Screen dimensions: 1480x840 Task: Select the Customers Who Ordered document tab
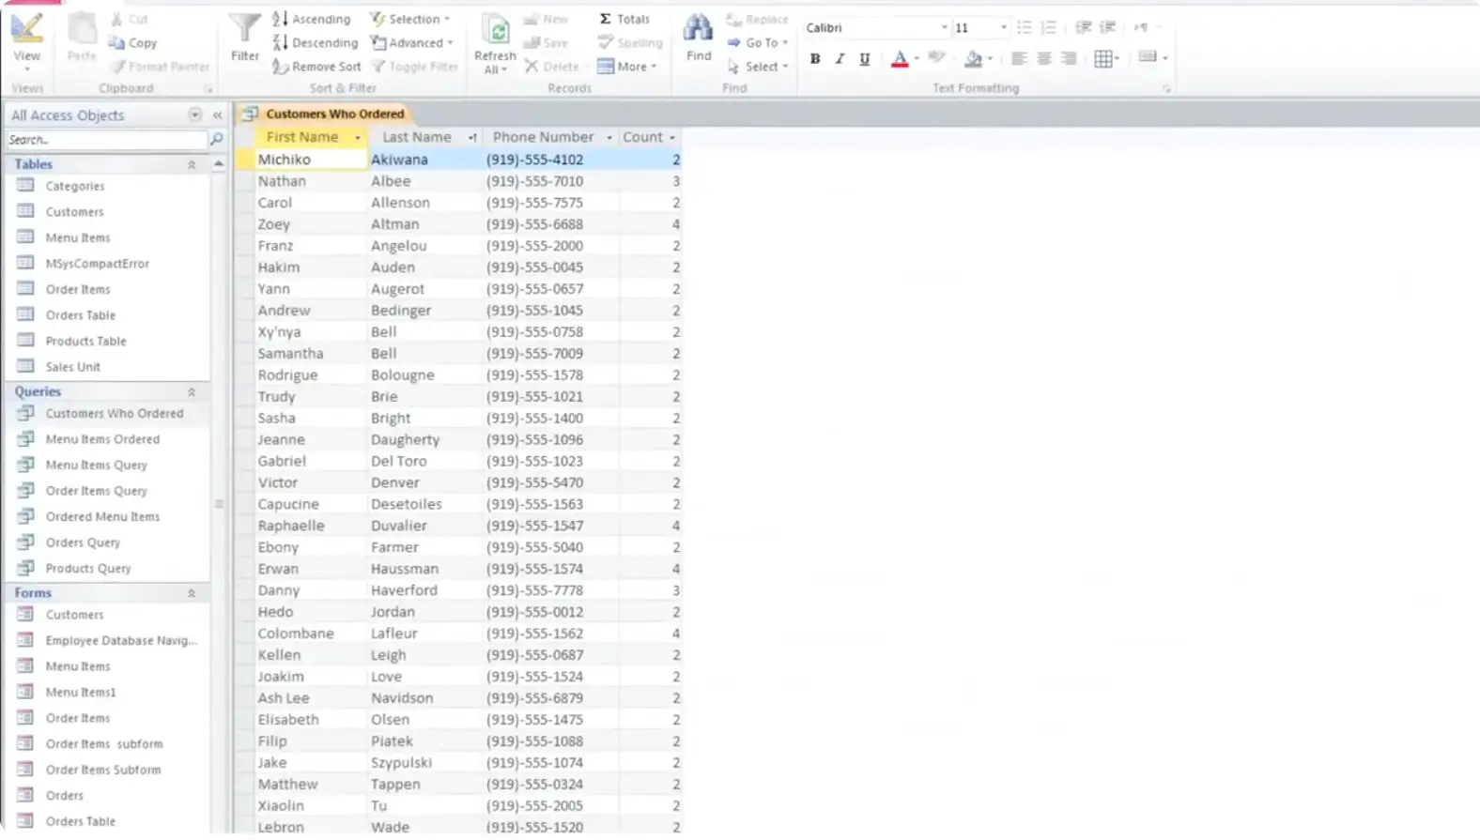[333, 114]
